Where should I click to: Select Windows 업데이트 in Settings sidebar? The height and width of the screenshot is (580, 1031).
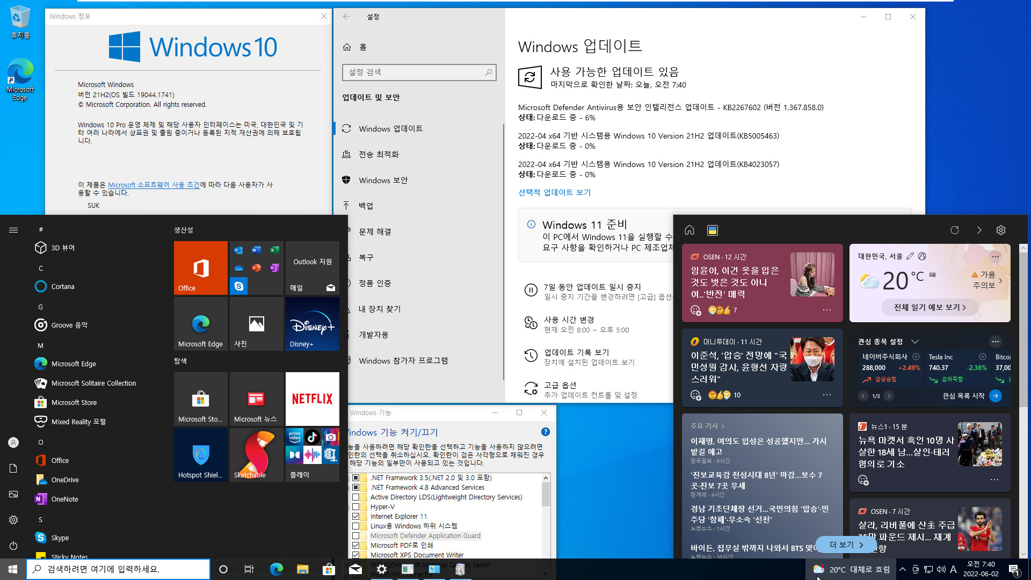tap(419, 128)
